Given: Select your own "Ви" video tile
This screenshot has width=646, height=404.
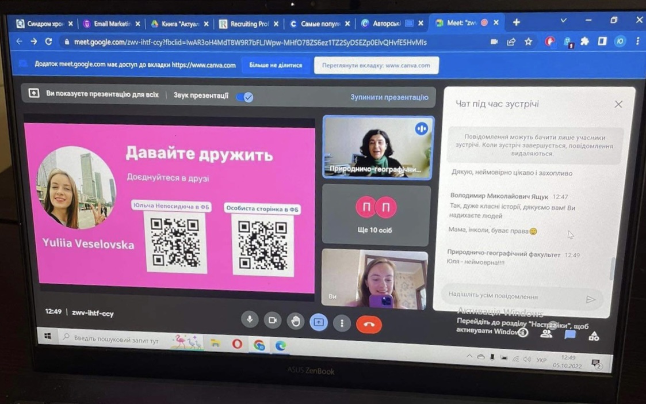Looking at the screenshot, I should coord(374,279).
